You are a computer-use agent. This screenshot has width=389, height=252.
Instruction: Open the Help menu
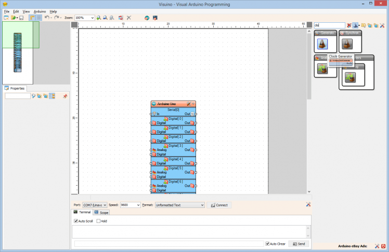pyautogui.click(x=54, y=11)
